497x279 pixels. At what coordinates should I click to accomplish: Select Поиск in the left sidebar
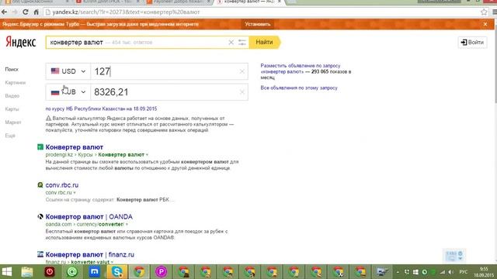point(12,69)
